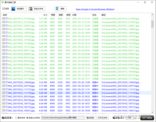
Task: Click the 添加图片 button
Action: pos(19,9)
